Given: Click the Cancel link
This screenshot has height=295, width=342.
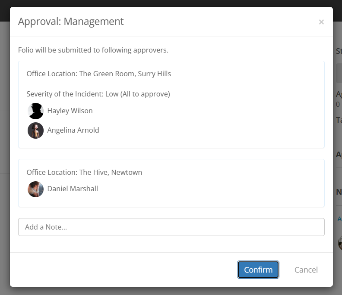Looking at the screenshot, I should 306,270.
